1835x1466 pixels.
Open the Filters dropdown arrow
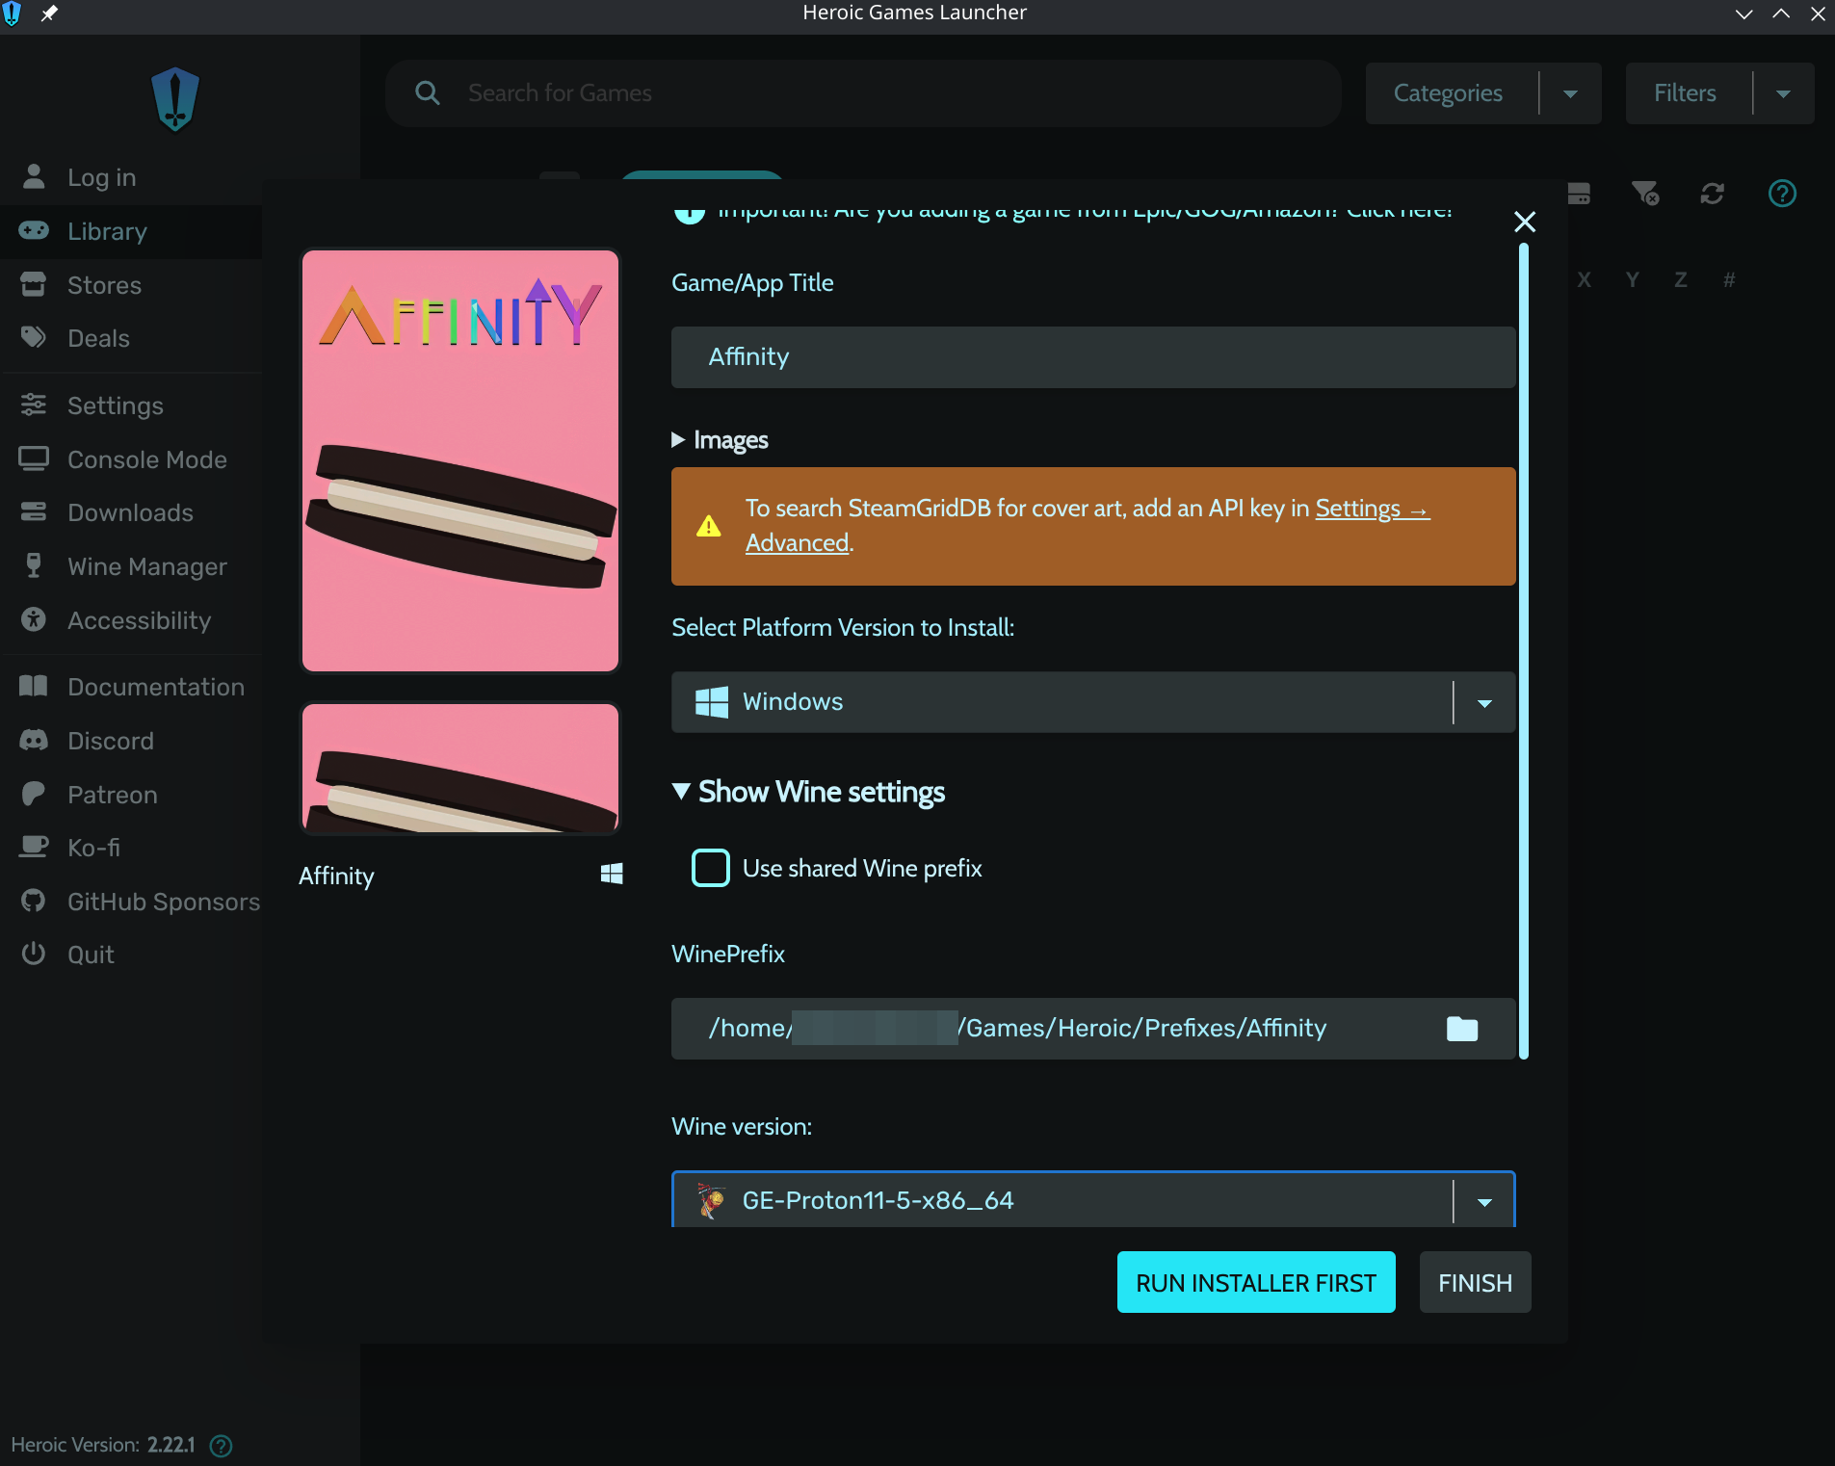point(1784,93)
